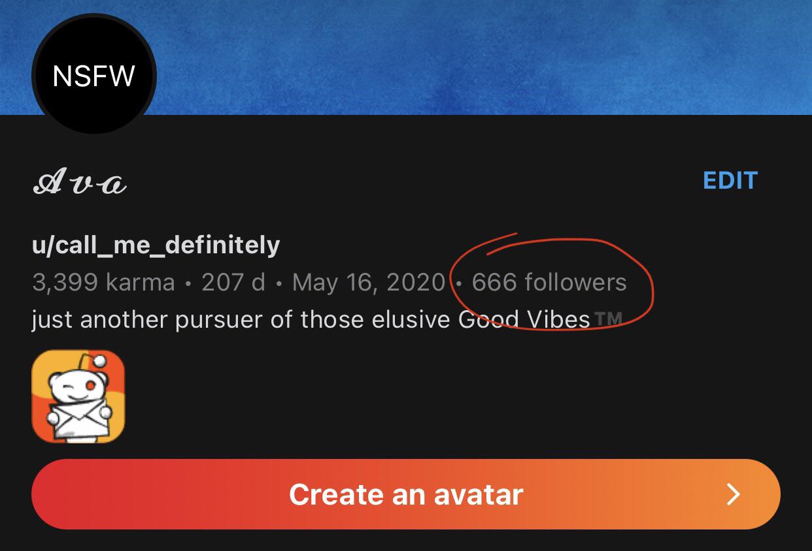Click the EDIT profile link

(x=730, y=180)
